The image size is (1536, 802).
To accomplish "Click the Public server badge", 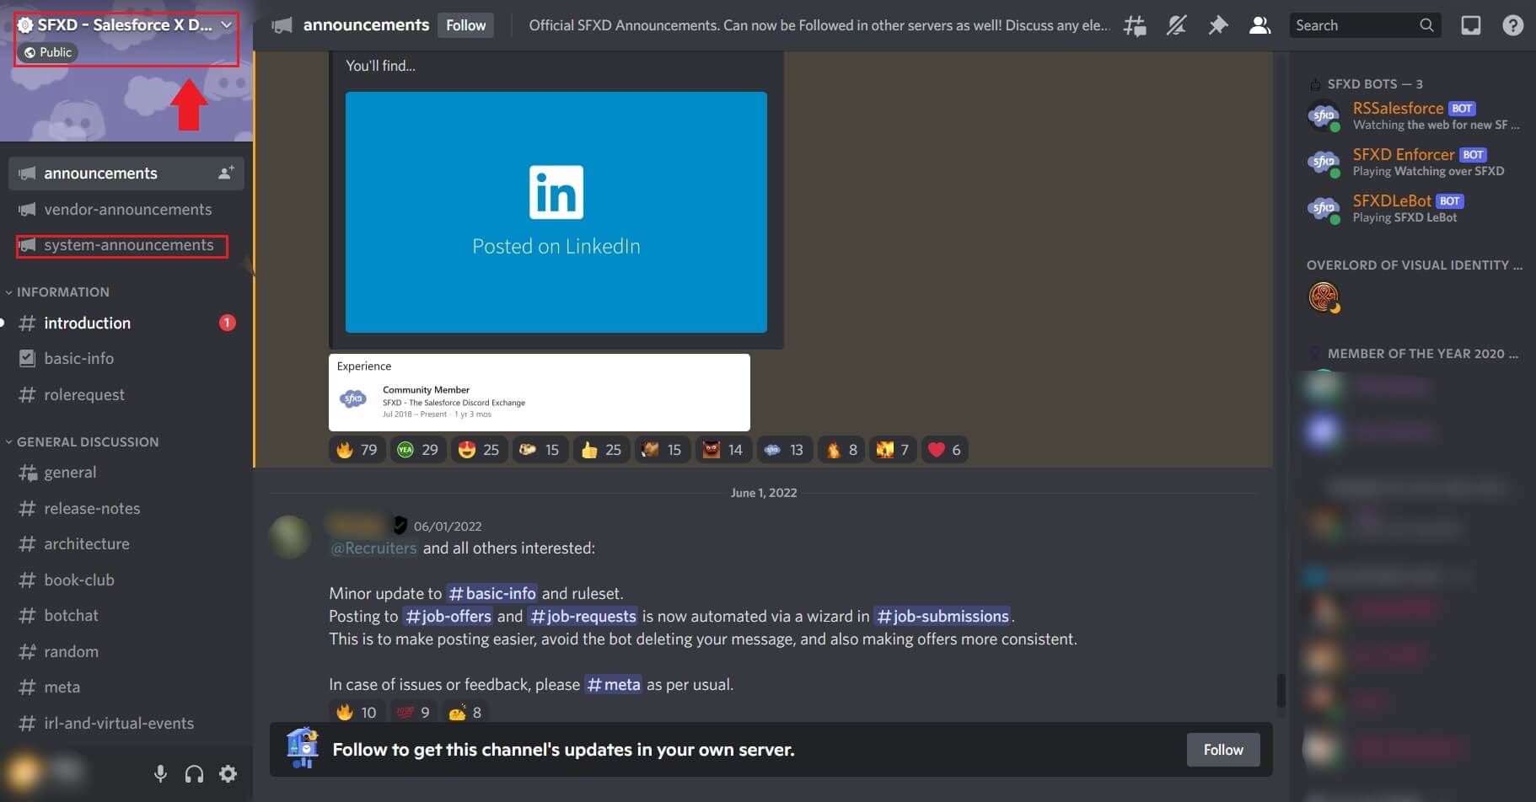I will (47, 52).
